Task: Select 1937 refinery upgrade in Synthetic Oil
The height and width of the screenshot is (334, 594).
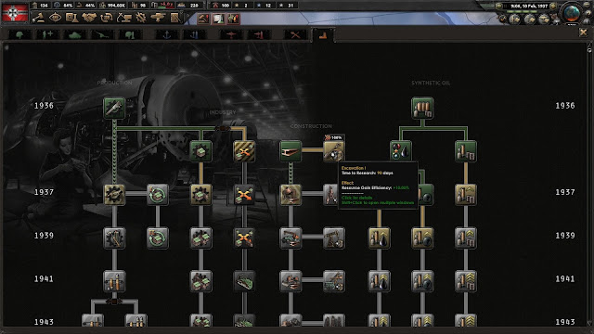Action: tap(466, 195)
